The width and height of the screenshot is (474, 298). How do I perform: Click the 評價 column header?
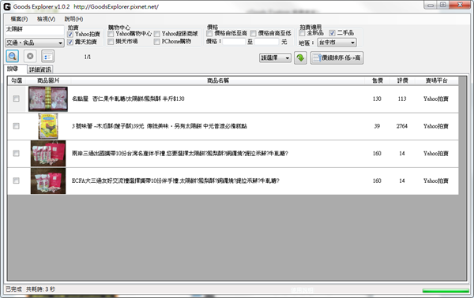click(402, 80)
